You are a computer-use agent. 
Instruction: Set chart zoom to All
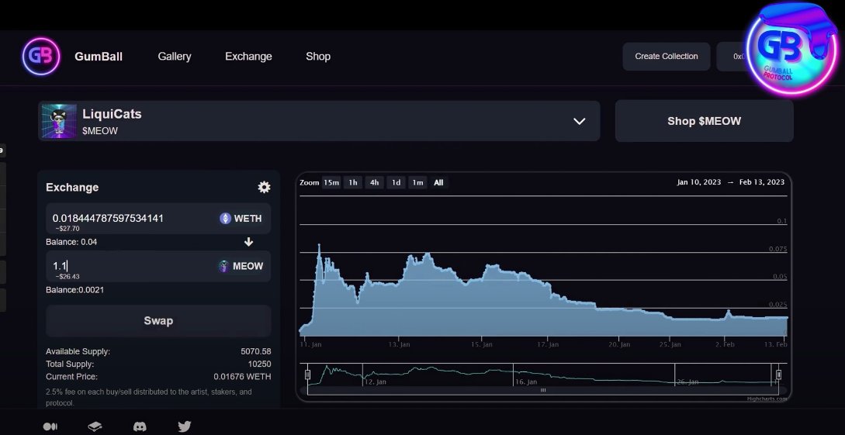[x=438, y=182]
